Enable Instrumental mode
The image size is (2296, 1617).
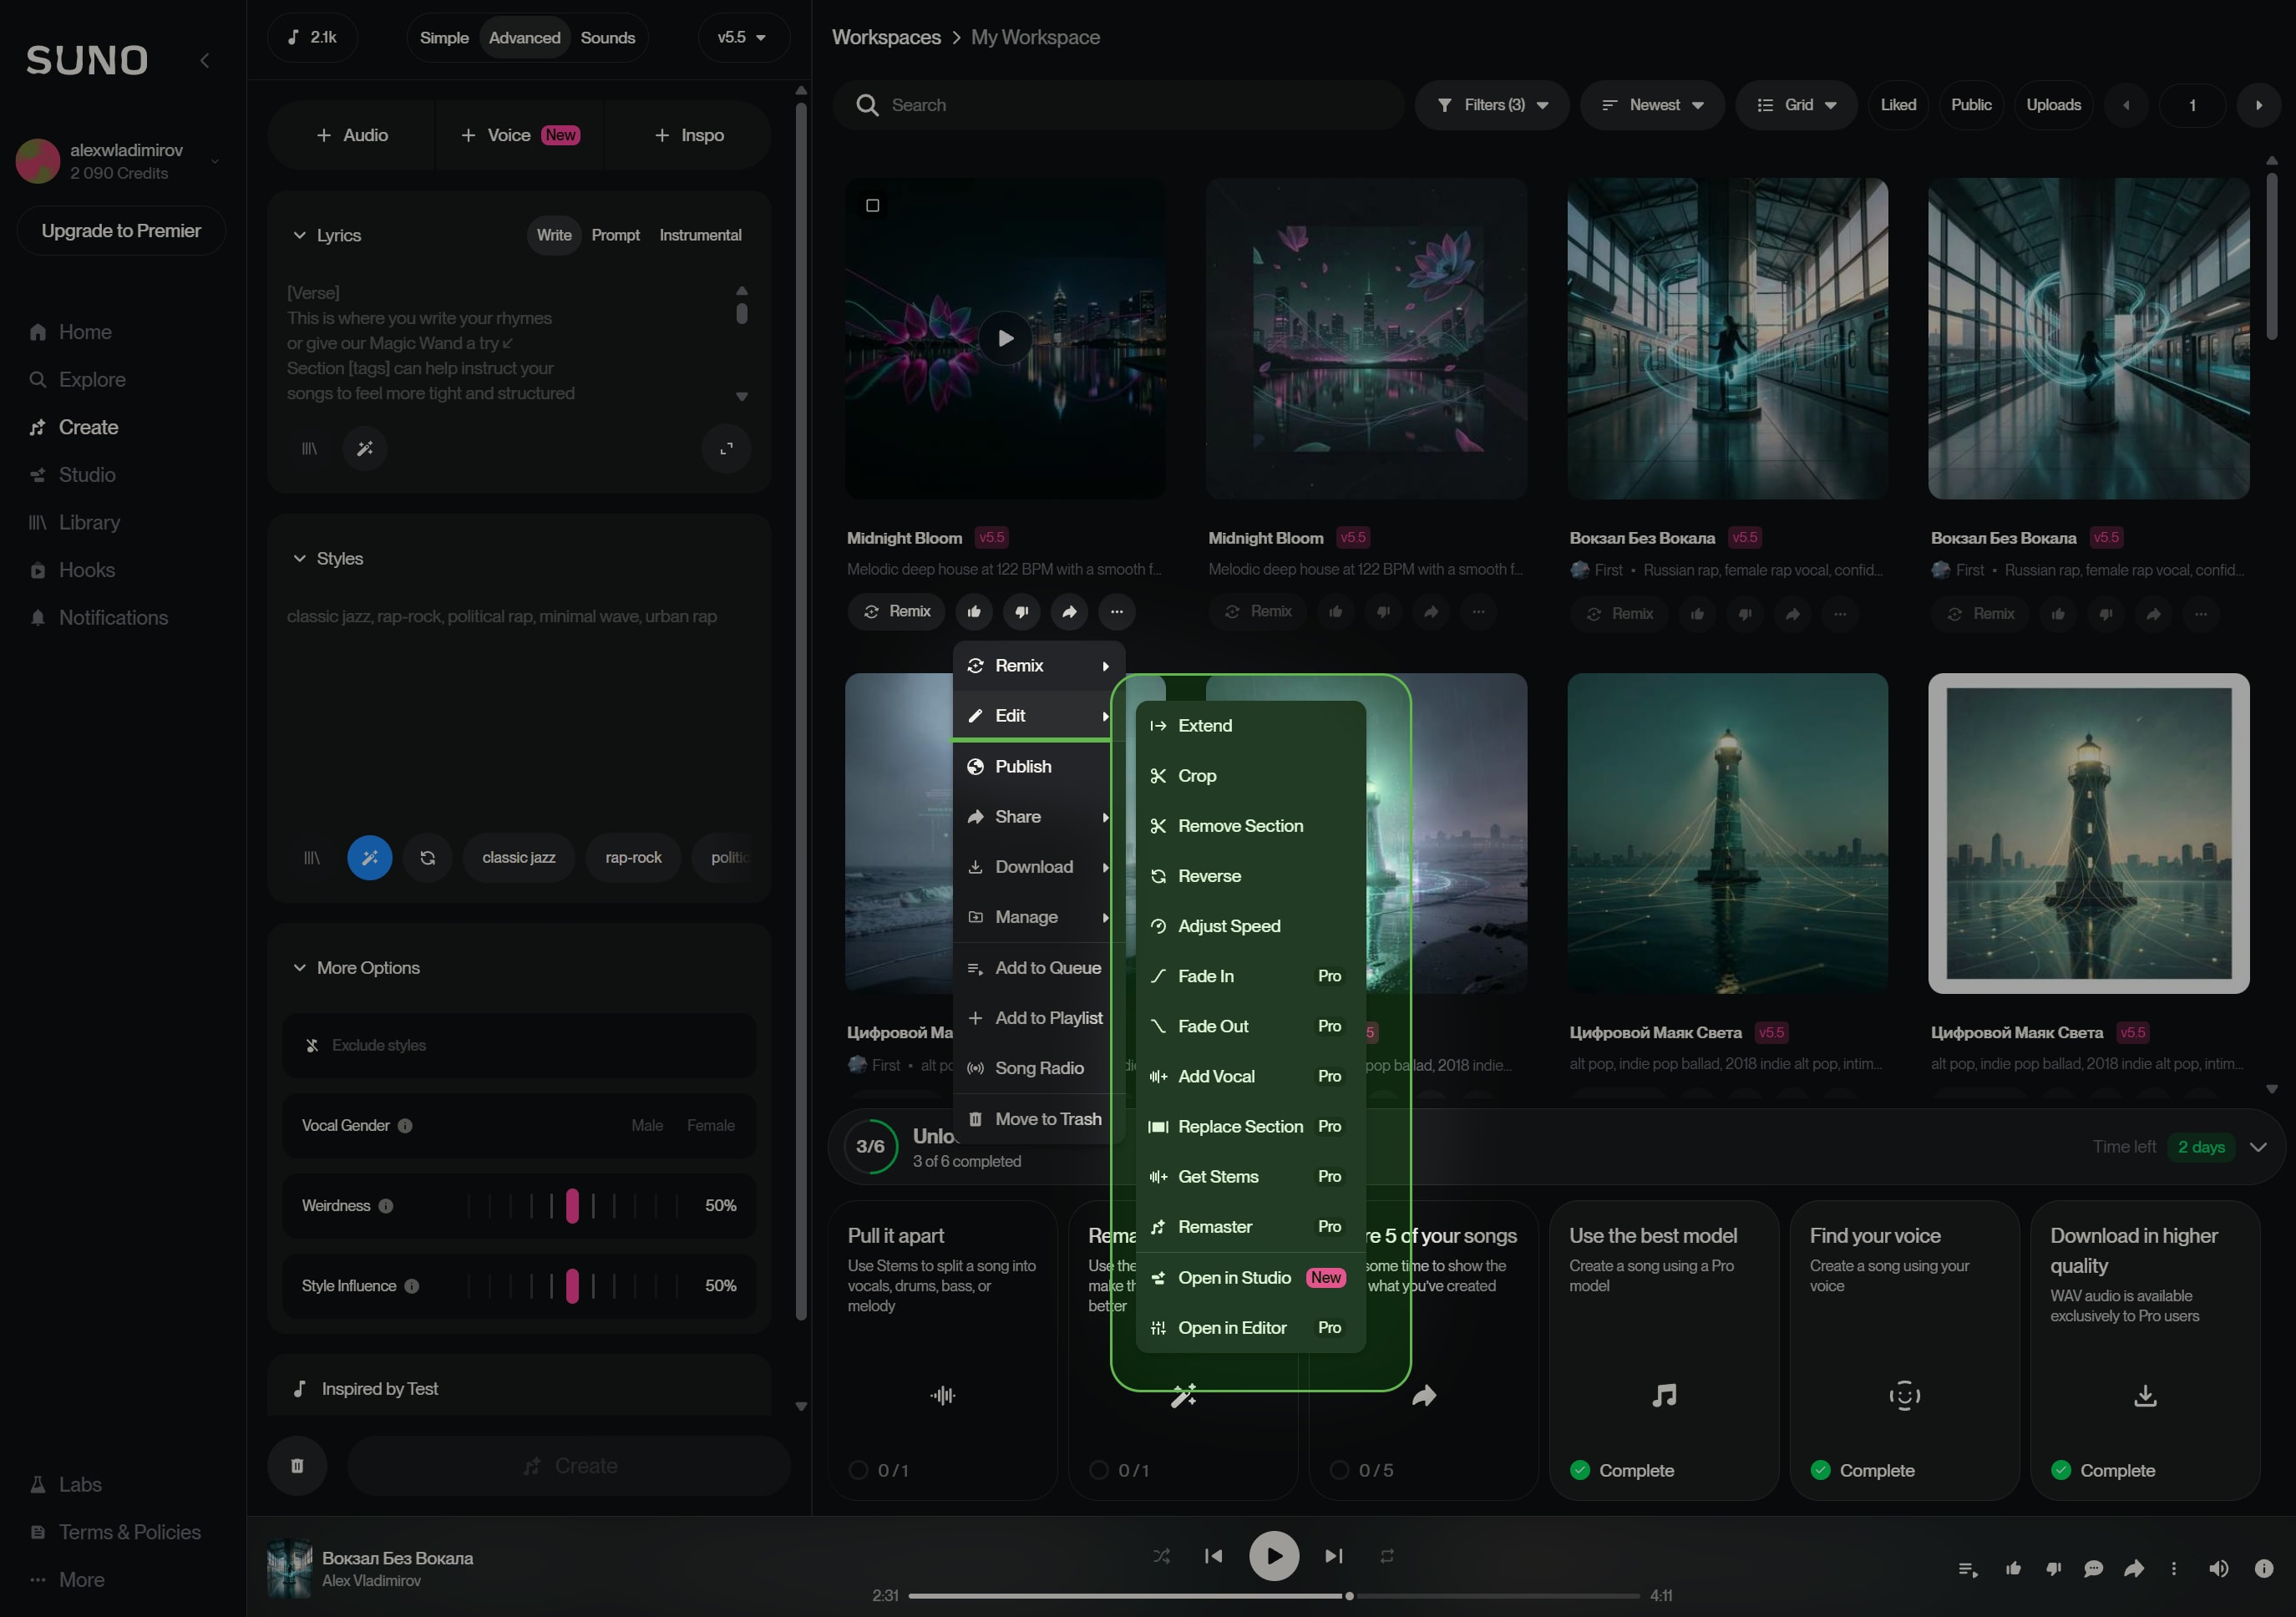(700, 235)
